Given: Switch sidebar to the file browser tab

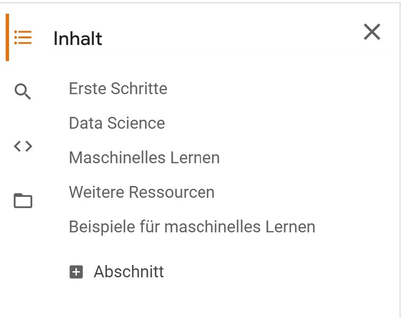Looking at the screenshot, I should 23,201.
